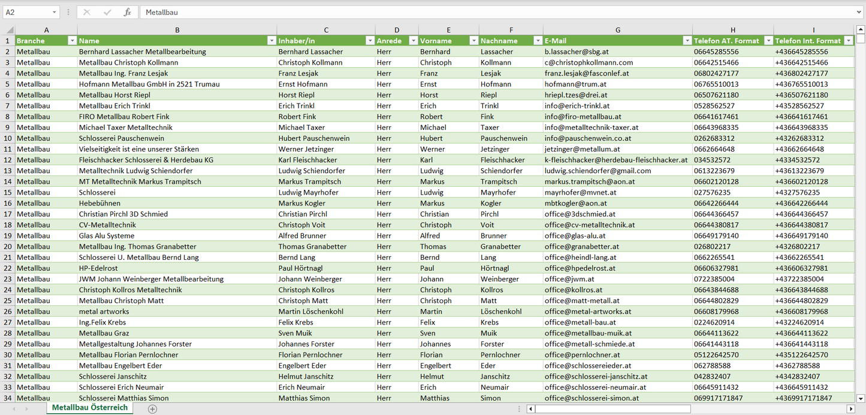The height and width of the screenshot is (415, 866).
Task: Open the Branche column filter dropdown
Action: [72, 41]
